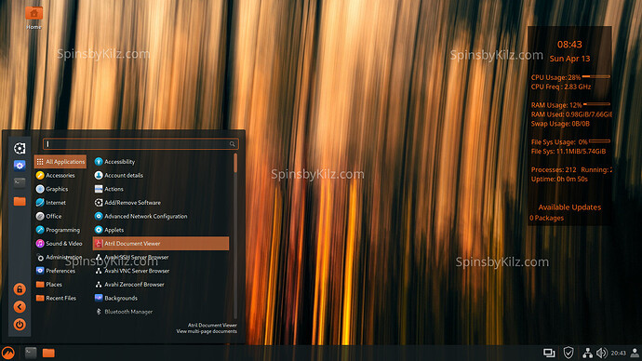Click the lock screen button
The width and height of the screenshot is (642, 361).
[x=20, y=289]
